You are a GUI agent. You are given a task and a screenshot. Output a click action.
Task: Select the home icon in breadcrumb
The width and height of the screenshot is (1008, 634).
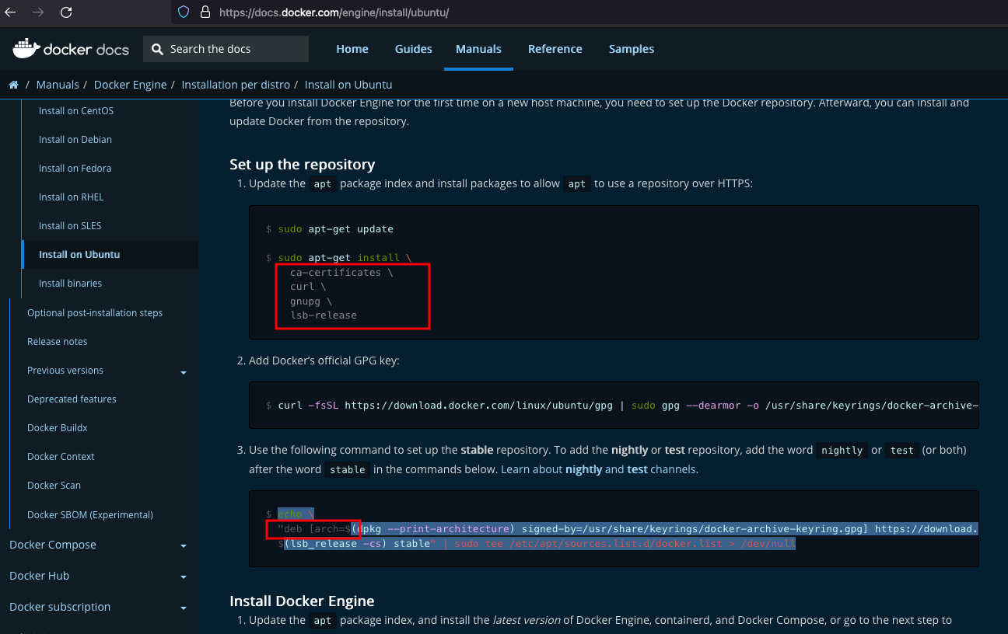(13, 84)
